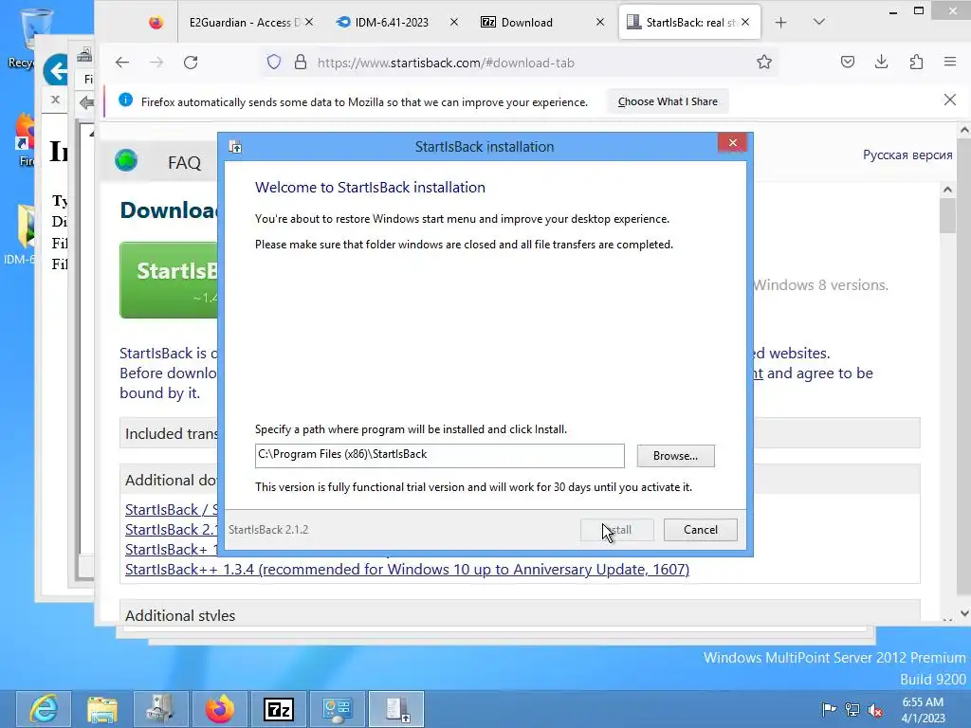The image size is (971, 728).
Task: Reload the current Firefox page
Action: coord(191,62)
